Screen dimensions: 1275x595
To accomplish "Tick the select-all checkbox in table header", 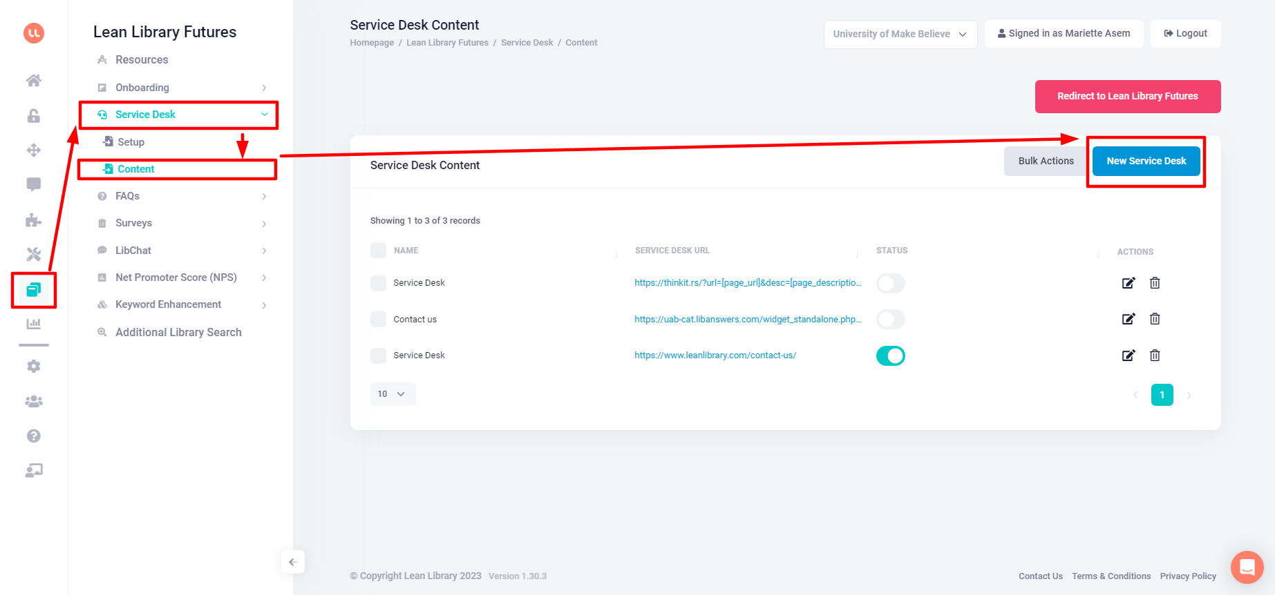I will tap(378, 250).
